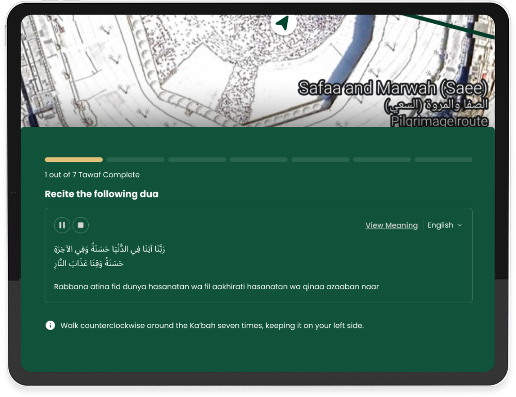Pause the dua audio recitation
This screenshot has width=516, height=397.
pyautogui.click(x=62, y=225)
